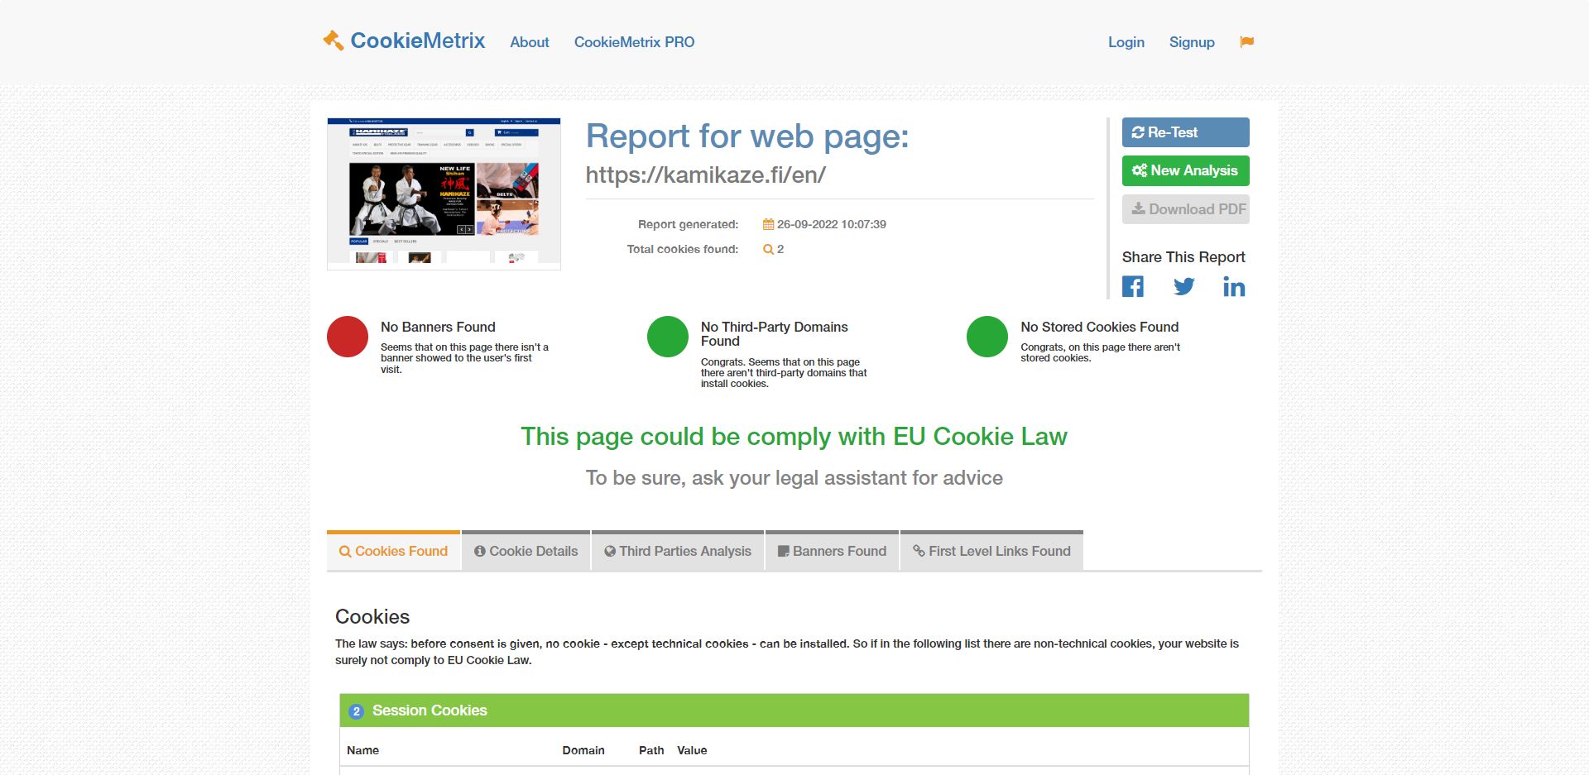Click the CookieMetrix hammer logo icon

(x=334, y=41)
